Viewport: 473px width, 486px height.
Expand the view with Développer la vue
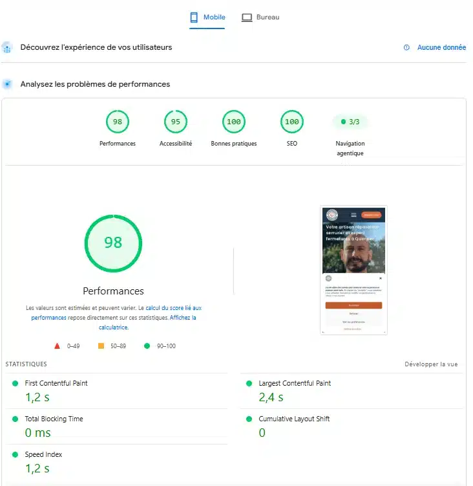point(431,364)
